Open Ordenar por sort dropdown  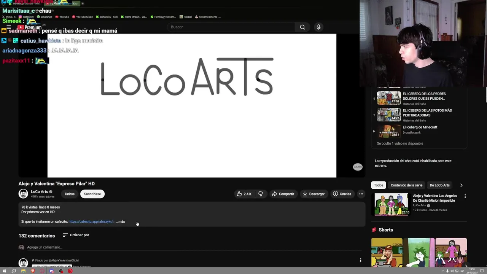76,235
